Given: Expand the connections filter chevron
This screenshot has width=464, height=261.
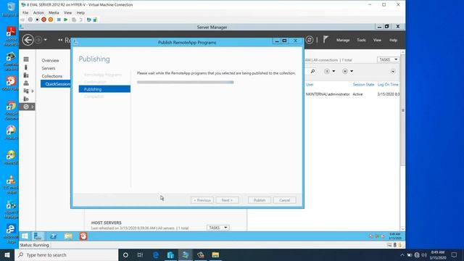Looking at the screenshot, I should (393, 71).
